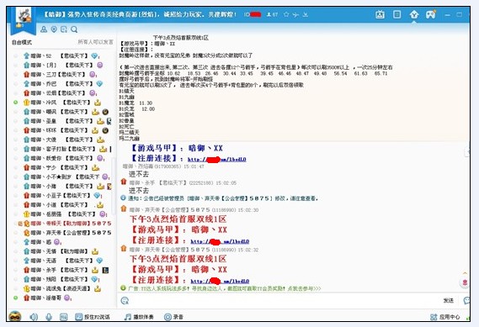Click the chat message input field
Viewport: 479px width, 327px height.
click(x=284, y=300)
